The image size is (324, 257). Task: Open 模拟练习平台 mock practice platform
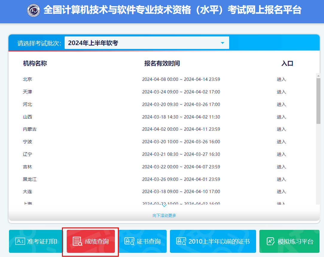(289, 241)
